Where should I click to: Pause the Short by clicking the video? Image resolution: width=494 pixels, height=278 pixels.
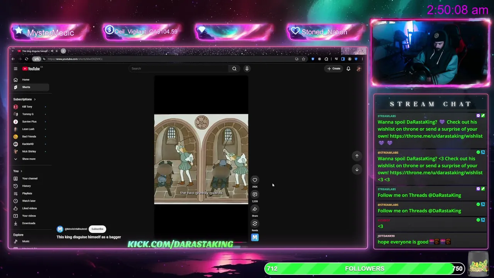[201, 159]
